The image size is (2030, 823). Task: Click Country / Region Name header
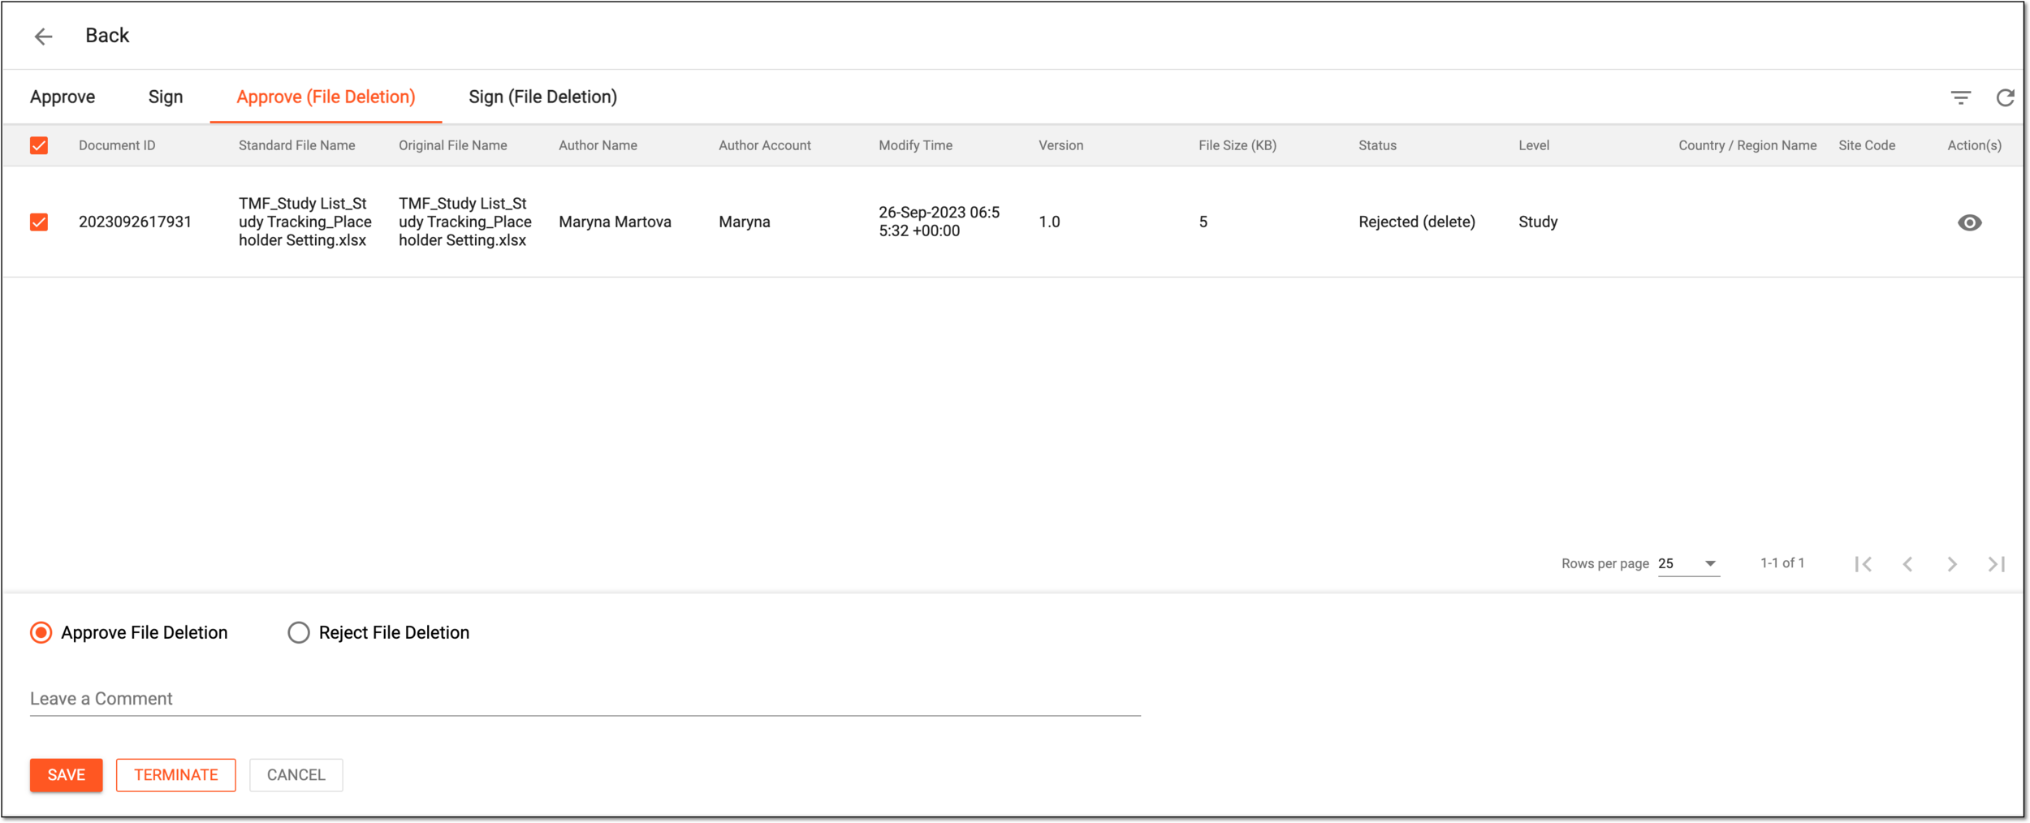click(x=1748, y=146)
